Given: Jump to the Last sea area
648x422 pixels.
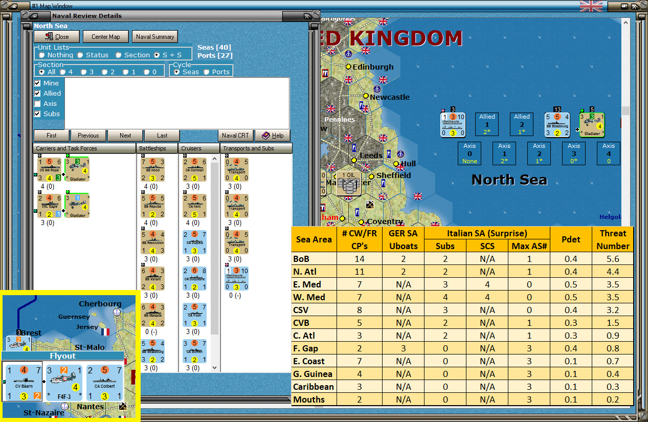Looking at the screenshot, I should tap(162, 136).
